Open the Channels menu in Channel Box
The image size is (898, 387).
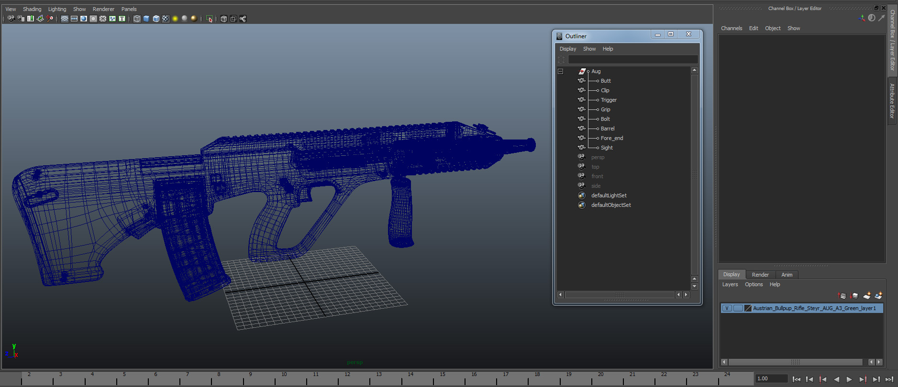[x=732, y=28]
